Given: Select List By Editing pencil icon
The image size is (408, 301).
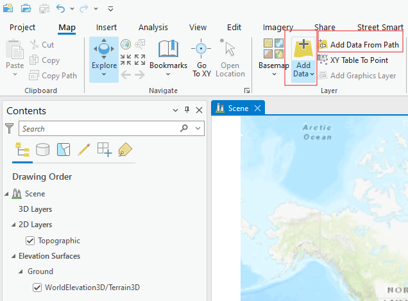Looking at the screenshot, I should [83, 150].
